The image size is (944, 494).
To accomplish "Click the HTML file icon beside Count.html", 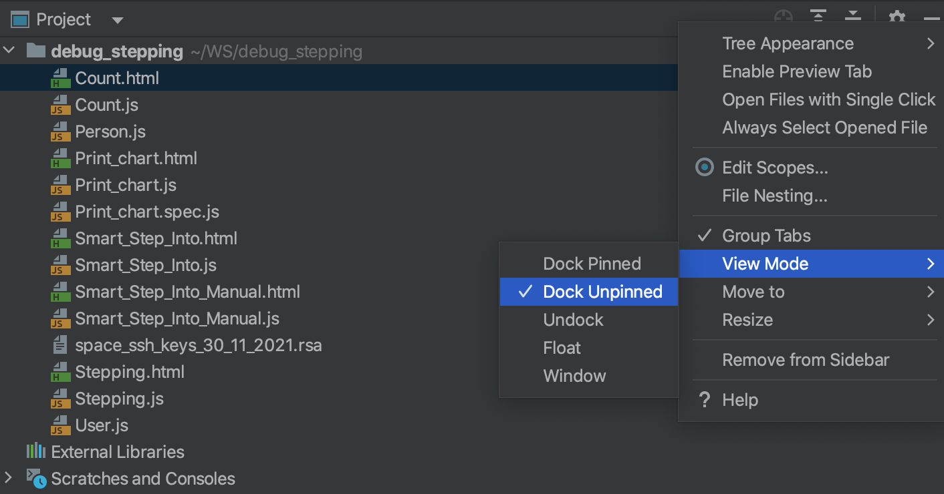I will tap(59, 77).
